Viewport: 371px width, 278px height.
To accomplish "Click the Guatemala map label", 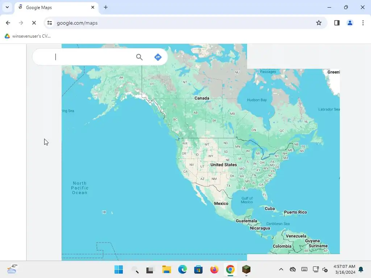I will pyautogui.click(x=246, y=221).
